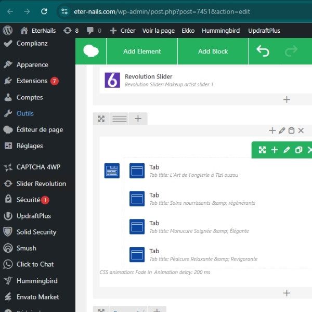Reload the page with browser refresh button
312x312 pixels.
click(44, 11)
